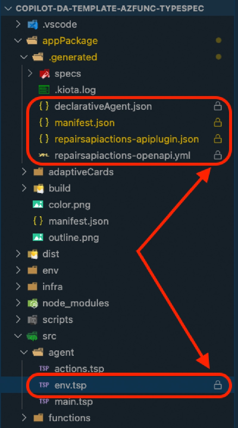Click the TSP icon next to main.tsp

point(44,401)
